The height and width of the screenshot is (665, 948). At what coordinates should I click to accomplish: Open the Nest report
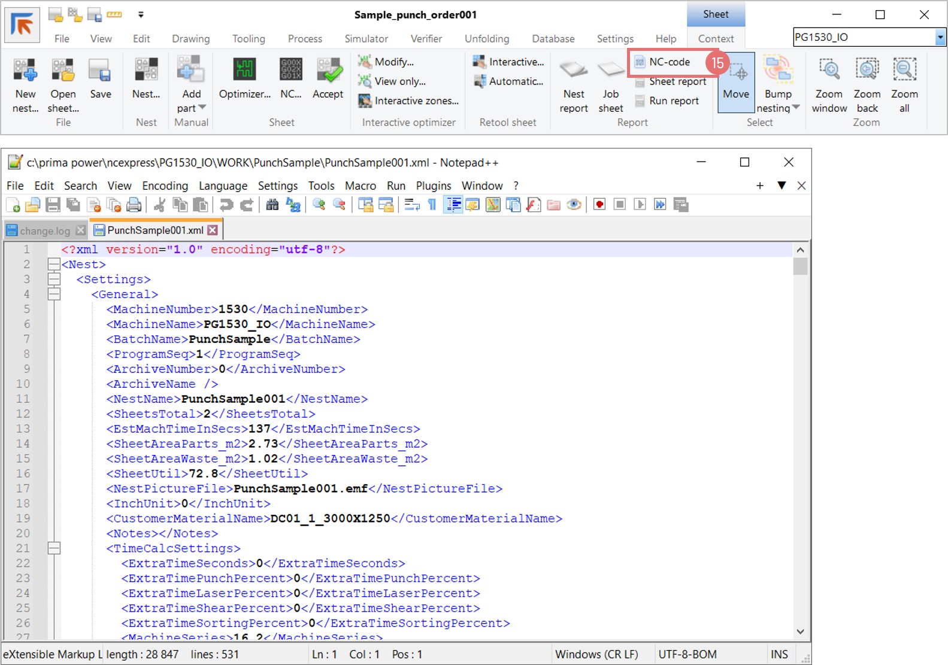pyautogui.click(x=573, y=71)
